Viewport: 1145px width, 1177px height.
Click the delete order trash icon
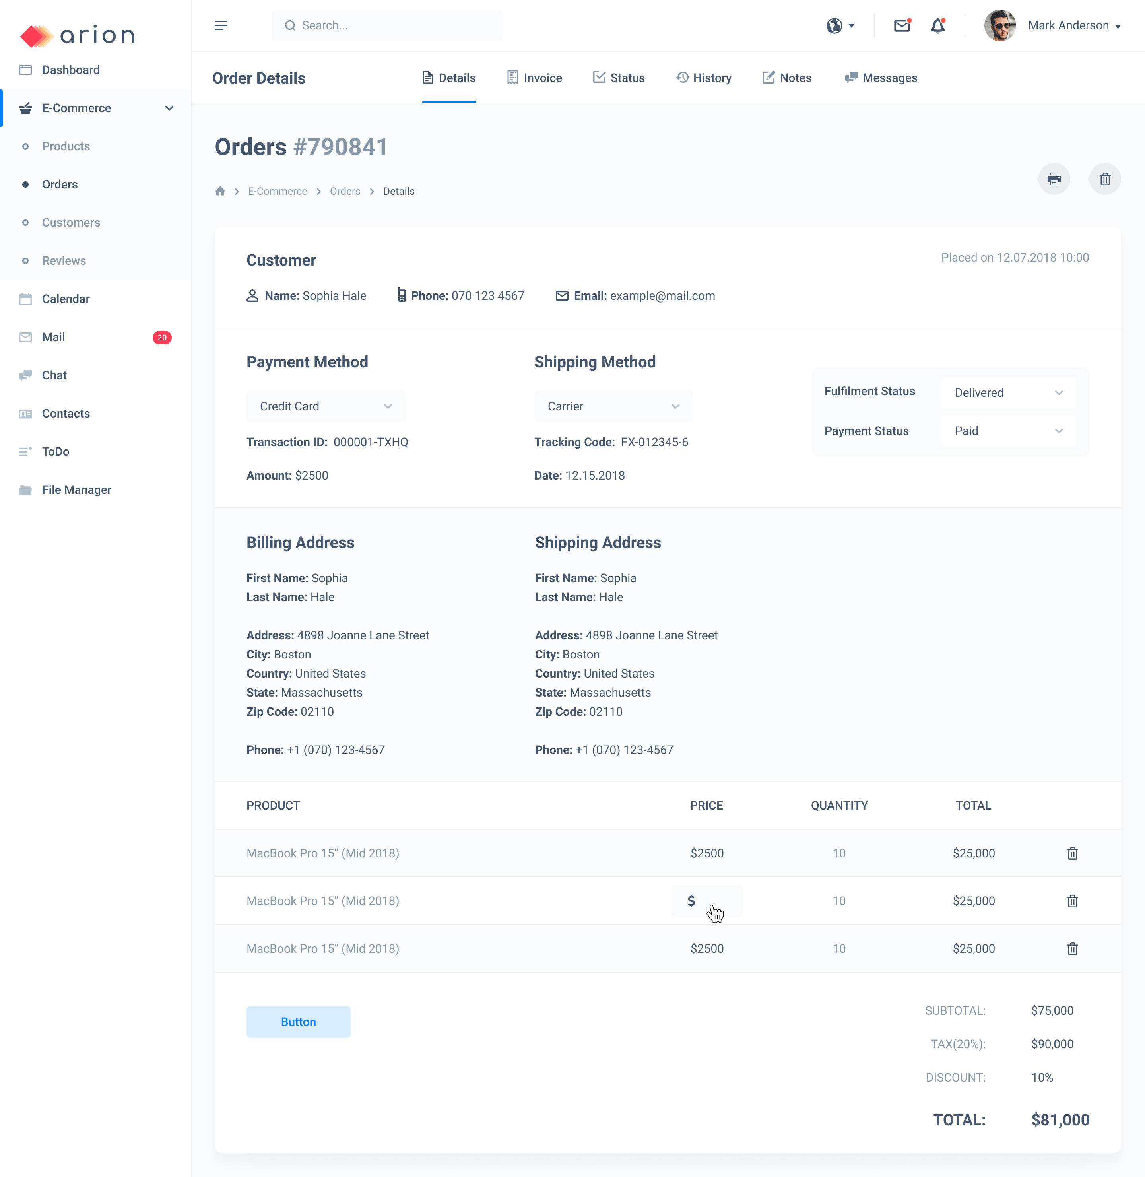tap(1105, 179)
